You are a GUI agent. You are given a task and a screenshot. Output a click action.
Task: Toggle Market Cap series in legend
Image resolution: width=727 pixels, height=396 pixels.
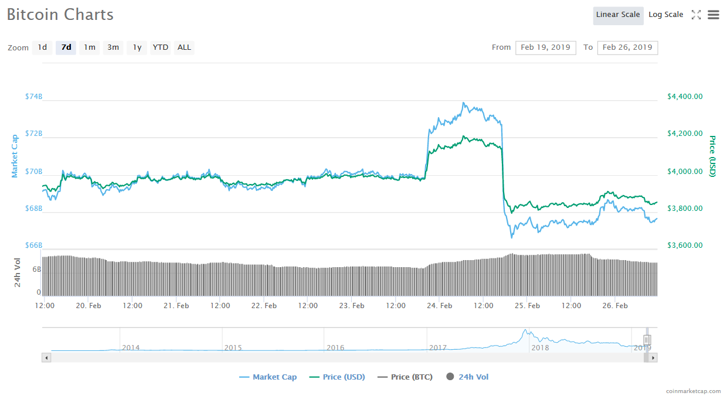[268, 377]
